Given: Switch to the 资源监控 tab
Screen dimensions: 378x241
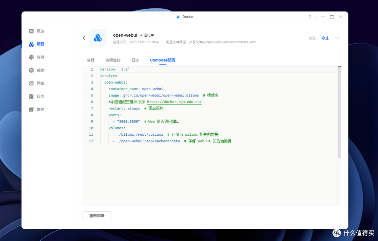Looking at the screenshot, I should [113, 60].
